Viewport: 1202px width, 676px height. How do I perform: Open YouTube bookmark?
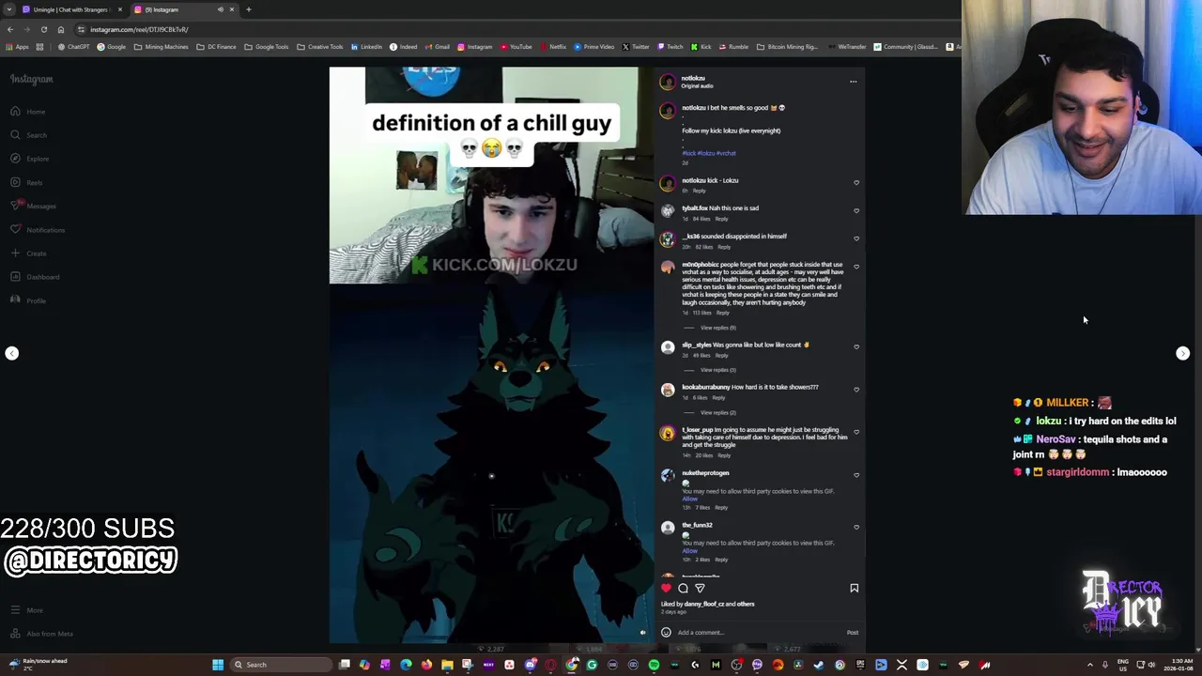tap(516, 47)
